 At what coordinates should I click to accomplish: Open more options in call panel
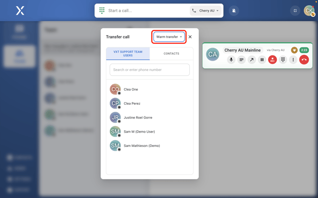pos(293,60)
